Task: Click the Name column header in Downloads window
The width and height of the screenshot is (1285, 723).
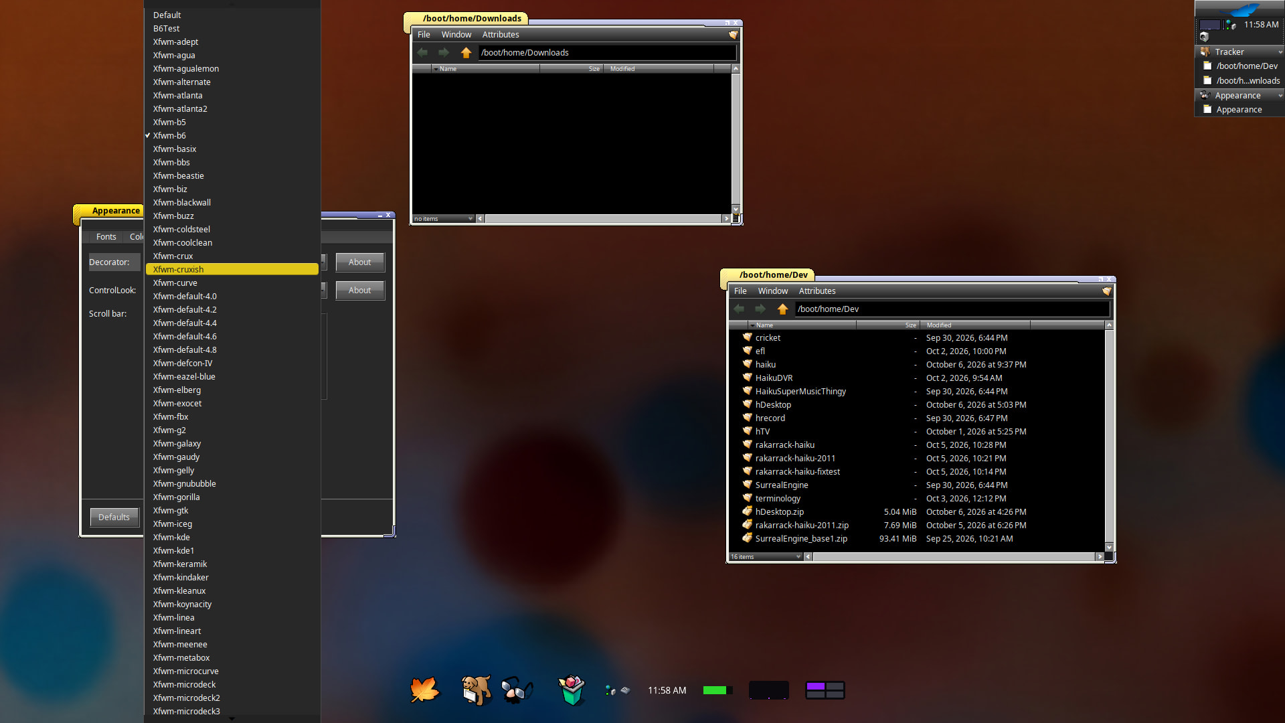Action: point(485,68)
